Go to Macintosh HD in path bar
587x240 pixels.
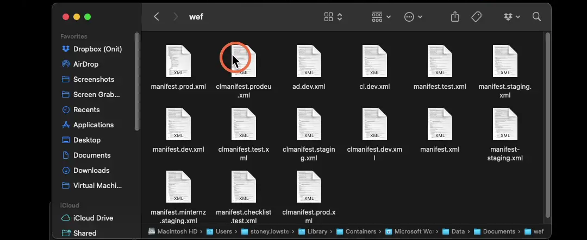tap(172, 231)
